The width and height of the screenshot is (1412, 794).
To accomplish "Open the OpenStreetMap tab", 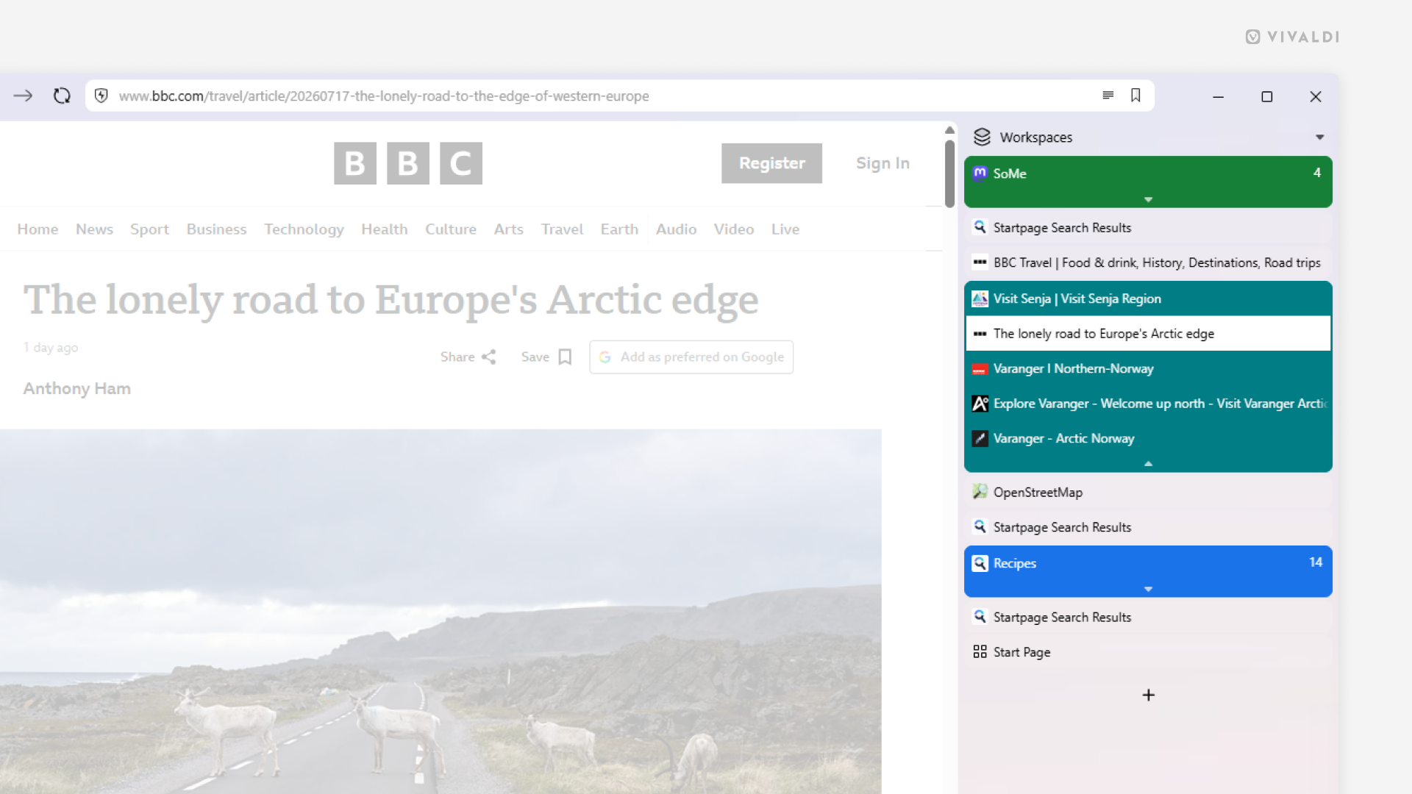I will pyautogui.click(x=1148, y=492).
